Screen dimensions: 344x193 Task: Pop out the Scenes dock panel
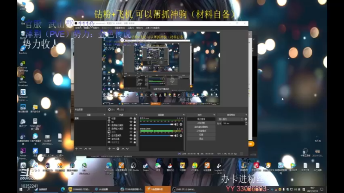point(104,115)
